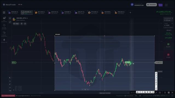Switch to the BTC/USD asset tab
The width and height of the screenshot is (175, 98).
click(x=40, y=13)
